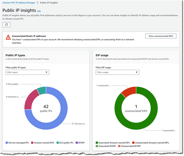Screen dimensions: 184x156
Task: Click the refresh icon button
Action: coord(6,25)
